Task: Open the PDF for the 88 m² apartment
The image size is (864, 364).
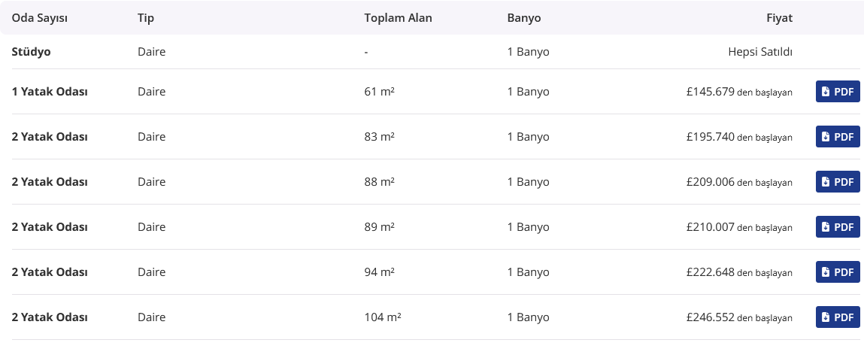Action: click(x=838, y=182)
